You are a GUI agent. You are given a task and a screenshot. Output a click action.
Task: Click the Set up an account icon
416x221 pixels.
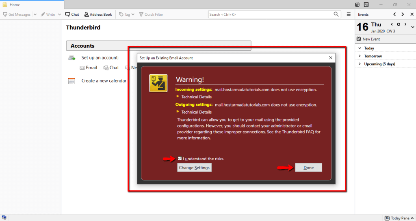(72, 57)
